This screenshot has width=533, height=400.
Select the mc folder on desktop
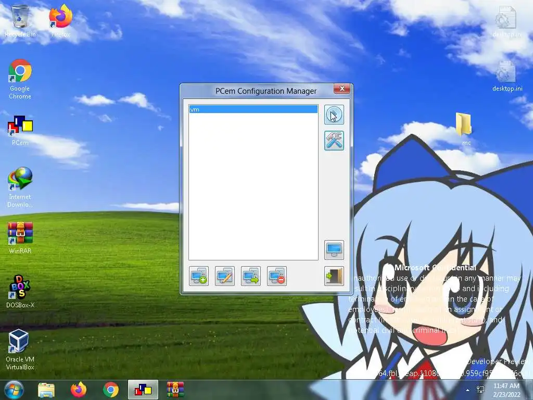point(465,129)
